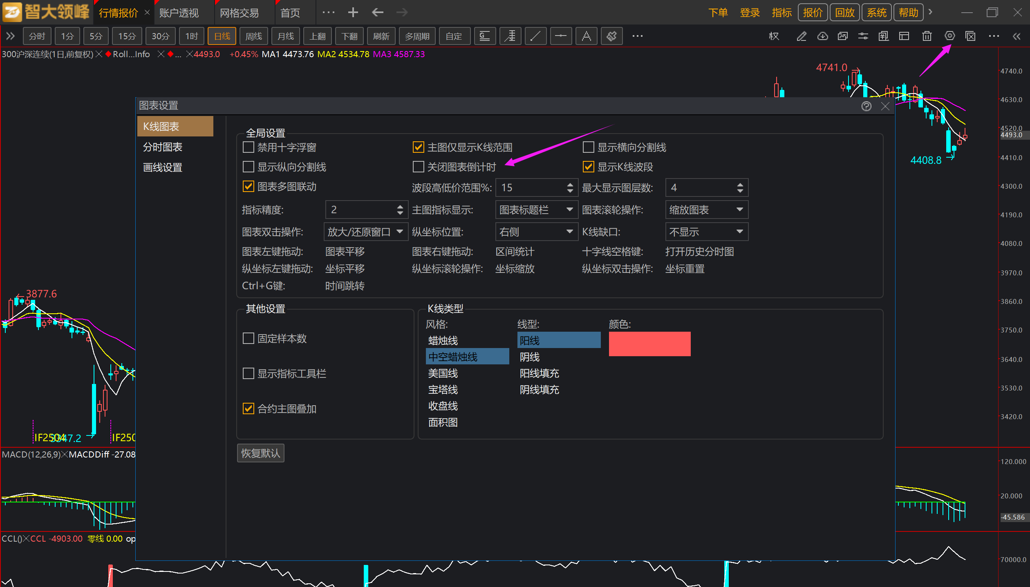Select 美国线 in K-line style list
The width and height of the screenshot is (1030, 587).
pyautogui.click(x=443, y=373)
